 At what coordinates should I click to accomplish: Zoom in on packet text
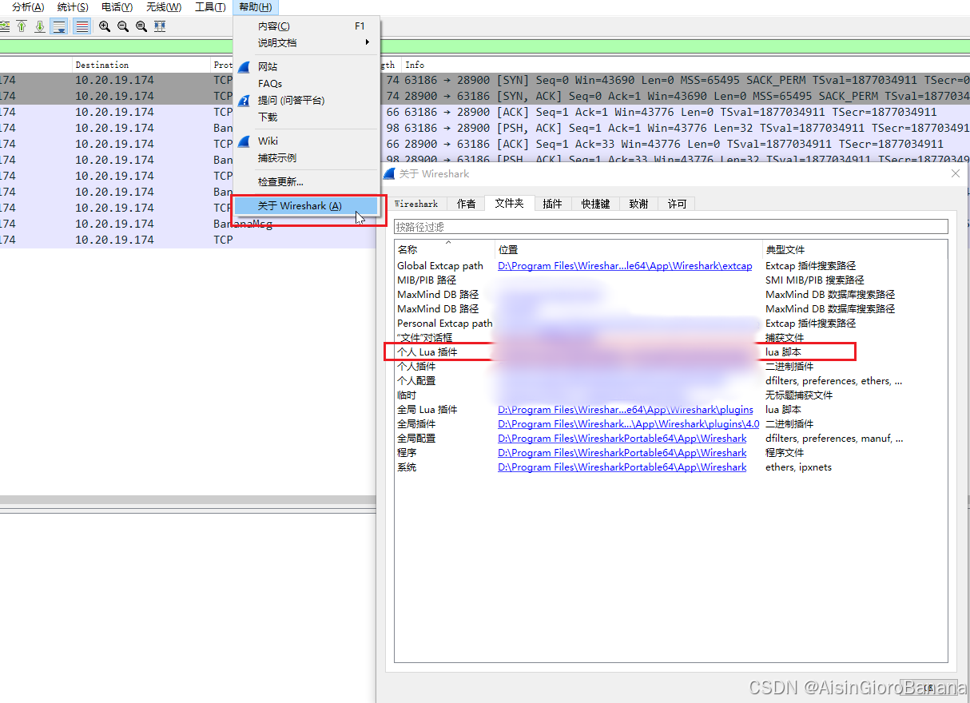tap(105, 26)
